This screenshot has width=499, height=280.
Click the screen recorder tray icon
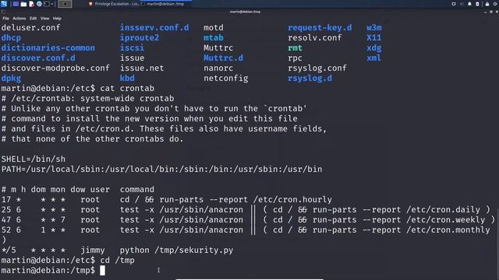(x=454, y=4)
